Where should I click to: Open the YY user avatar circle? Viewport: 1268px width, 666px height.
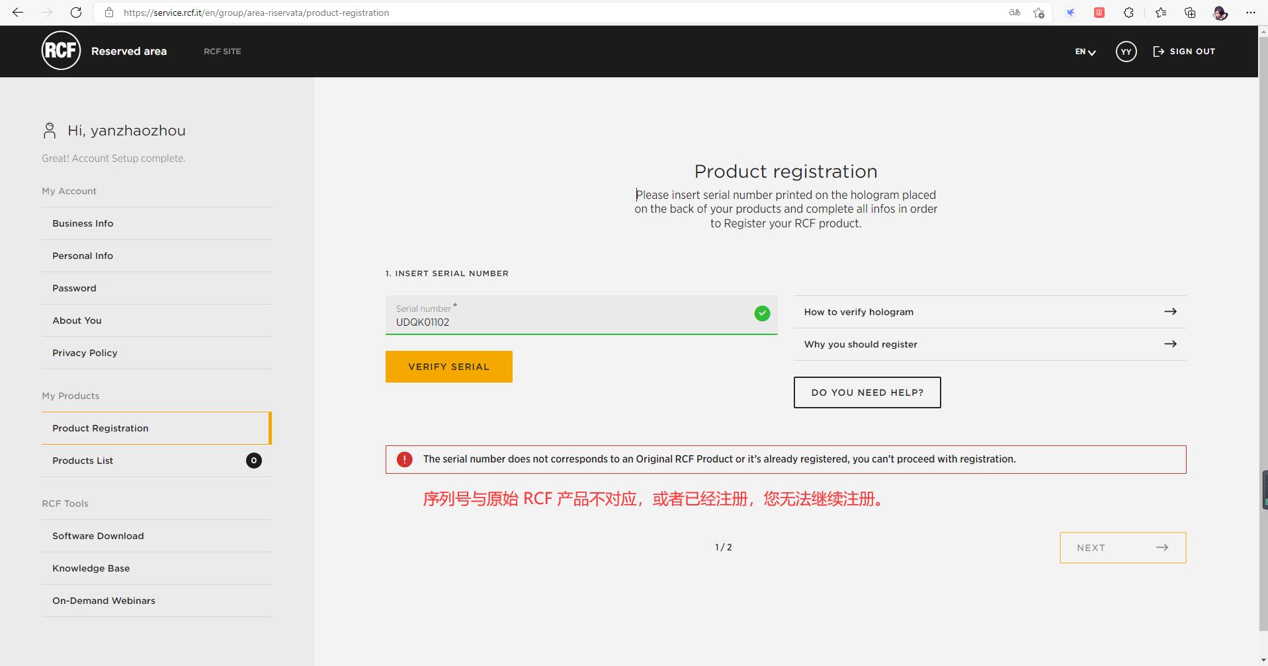pos(1126,51)
